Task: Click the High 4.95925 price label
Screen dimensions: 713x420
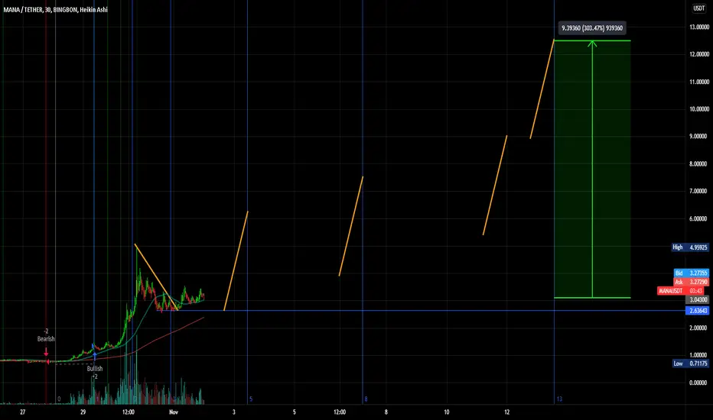Action: click(x=690, y=247)
